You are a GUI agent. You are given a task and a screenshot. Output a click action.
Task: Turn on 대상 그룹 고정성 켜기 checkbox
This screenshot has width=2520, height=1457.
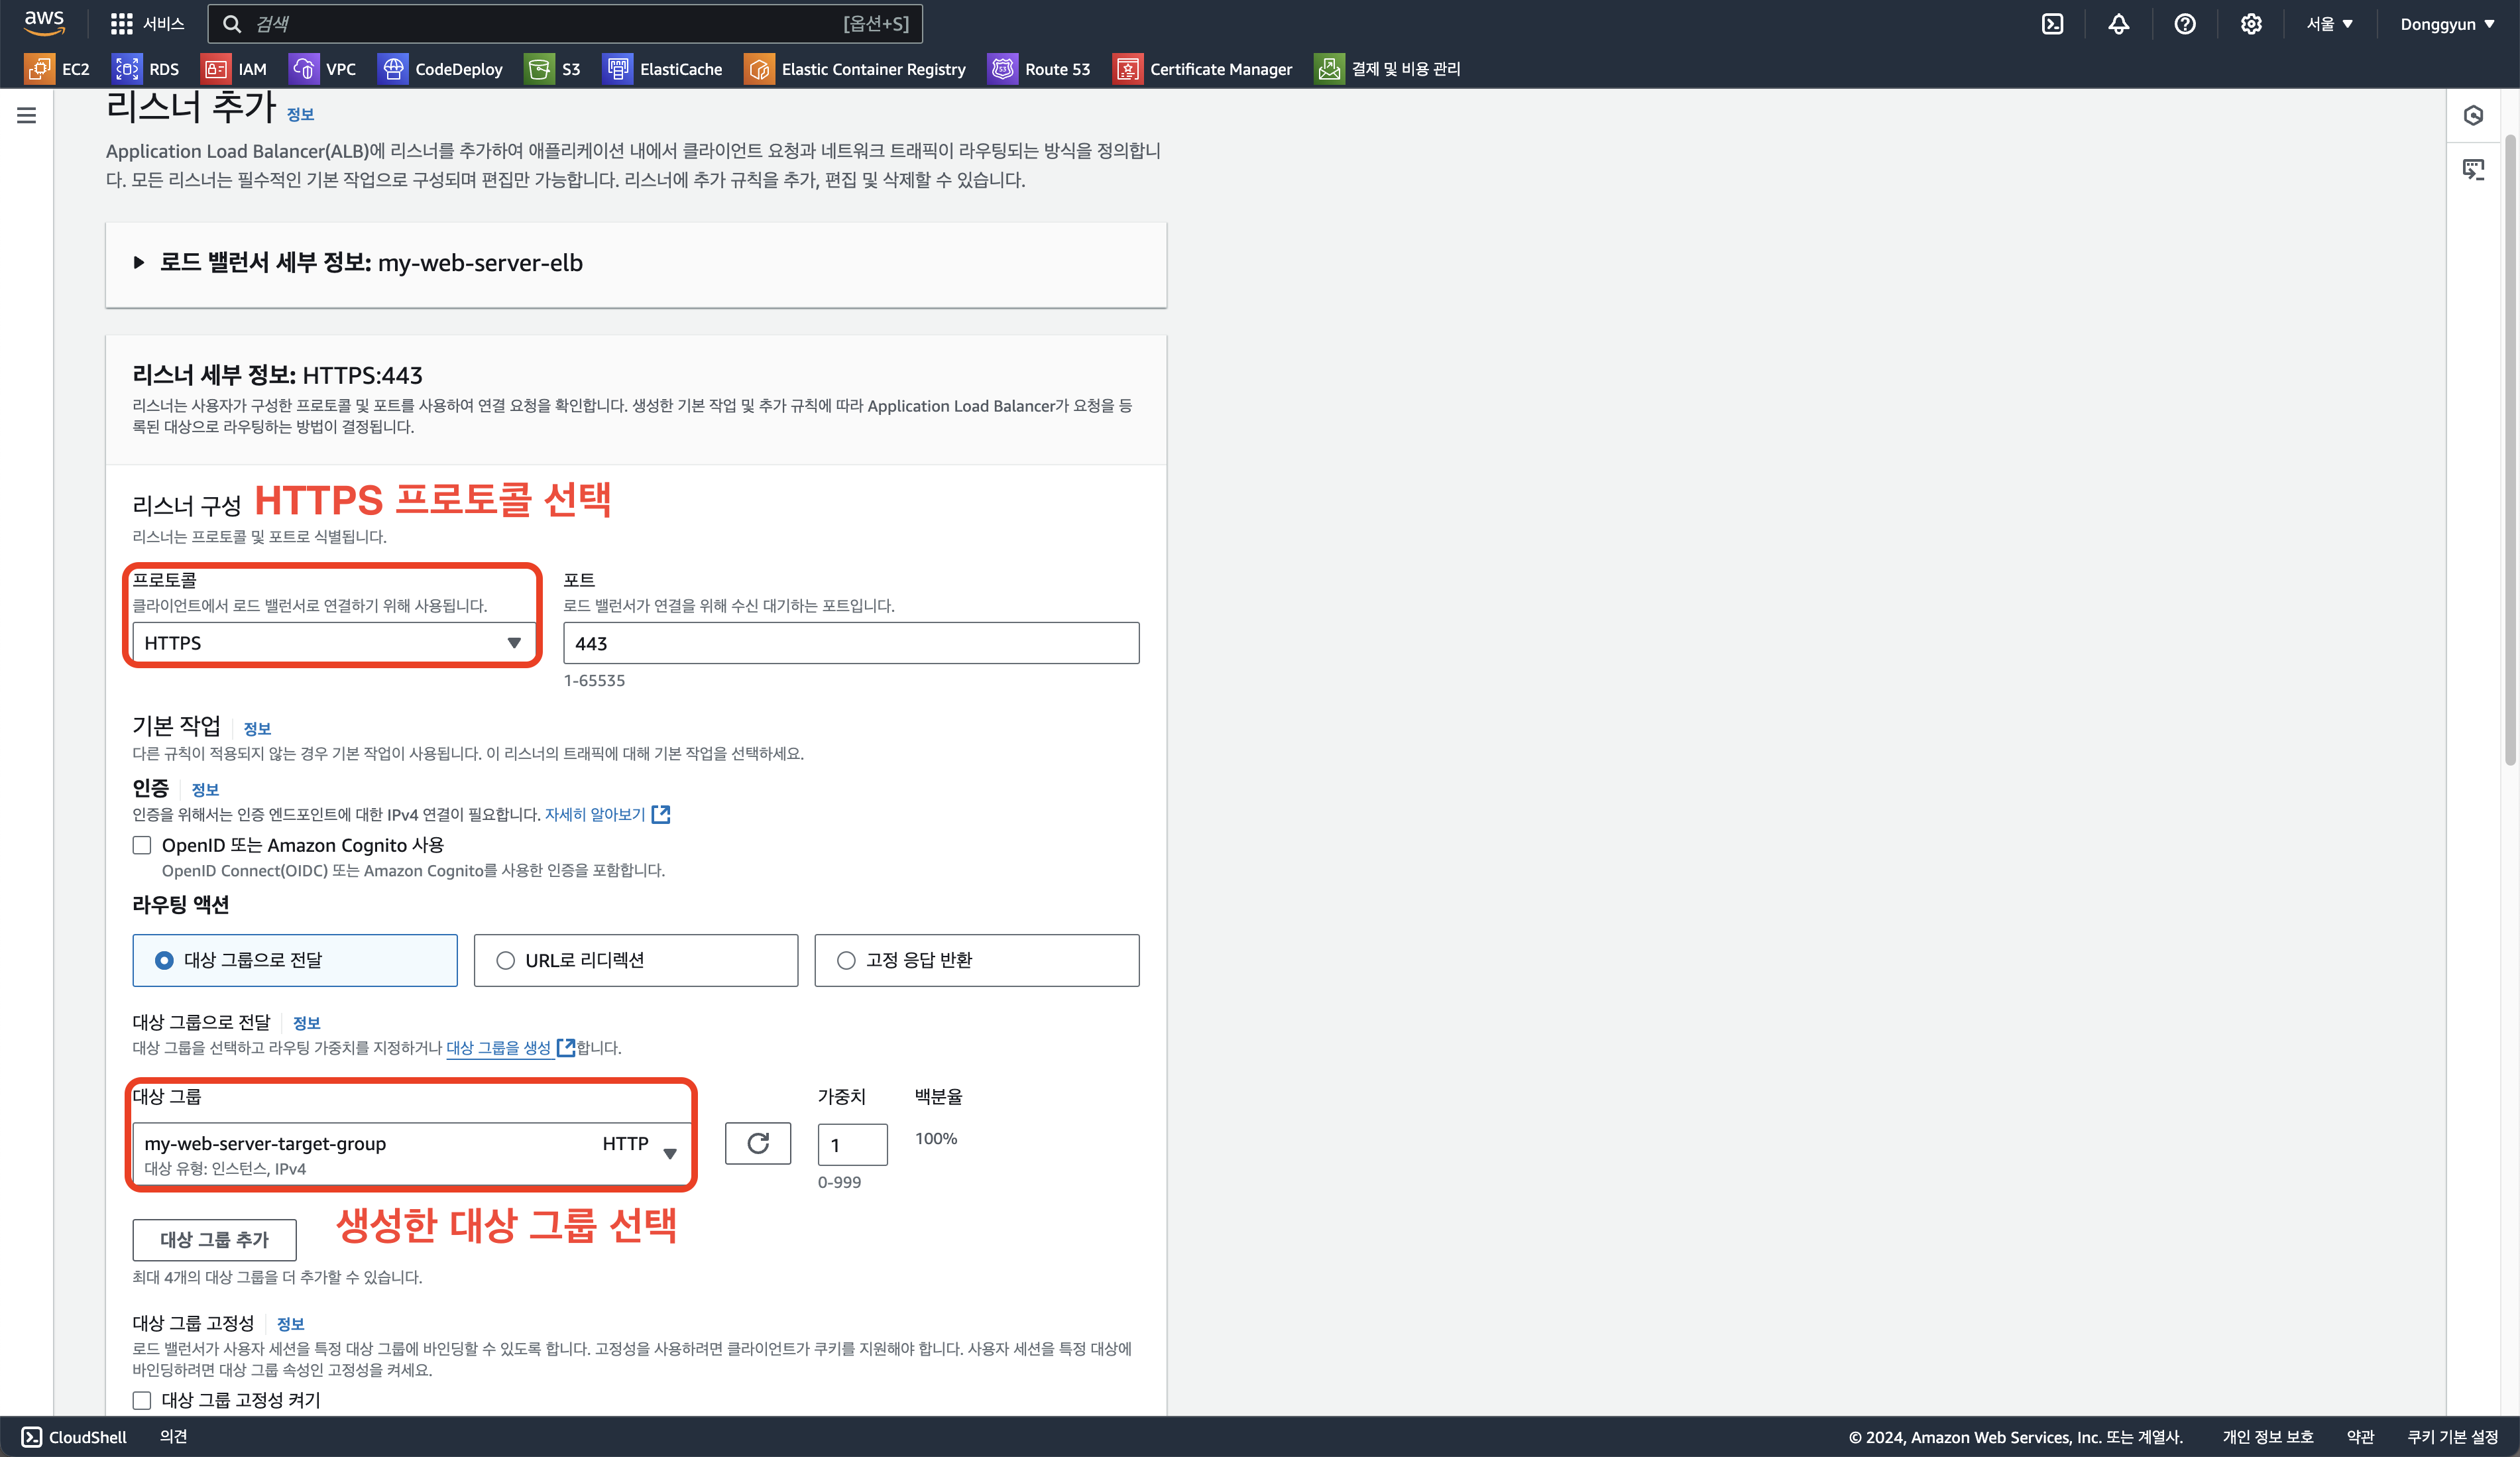click(x=142, y=1400)
